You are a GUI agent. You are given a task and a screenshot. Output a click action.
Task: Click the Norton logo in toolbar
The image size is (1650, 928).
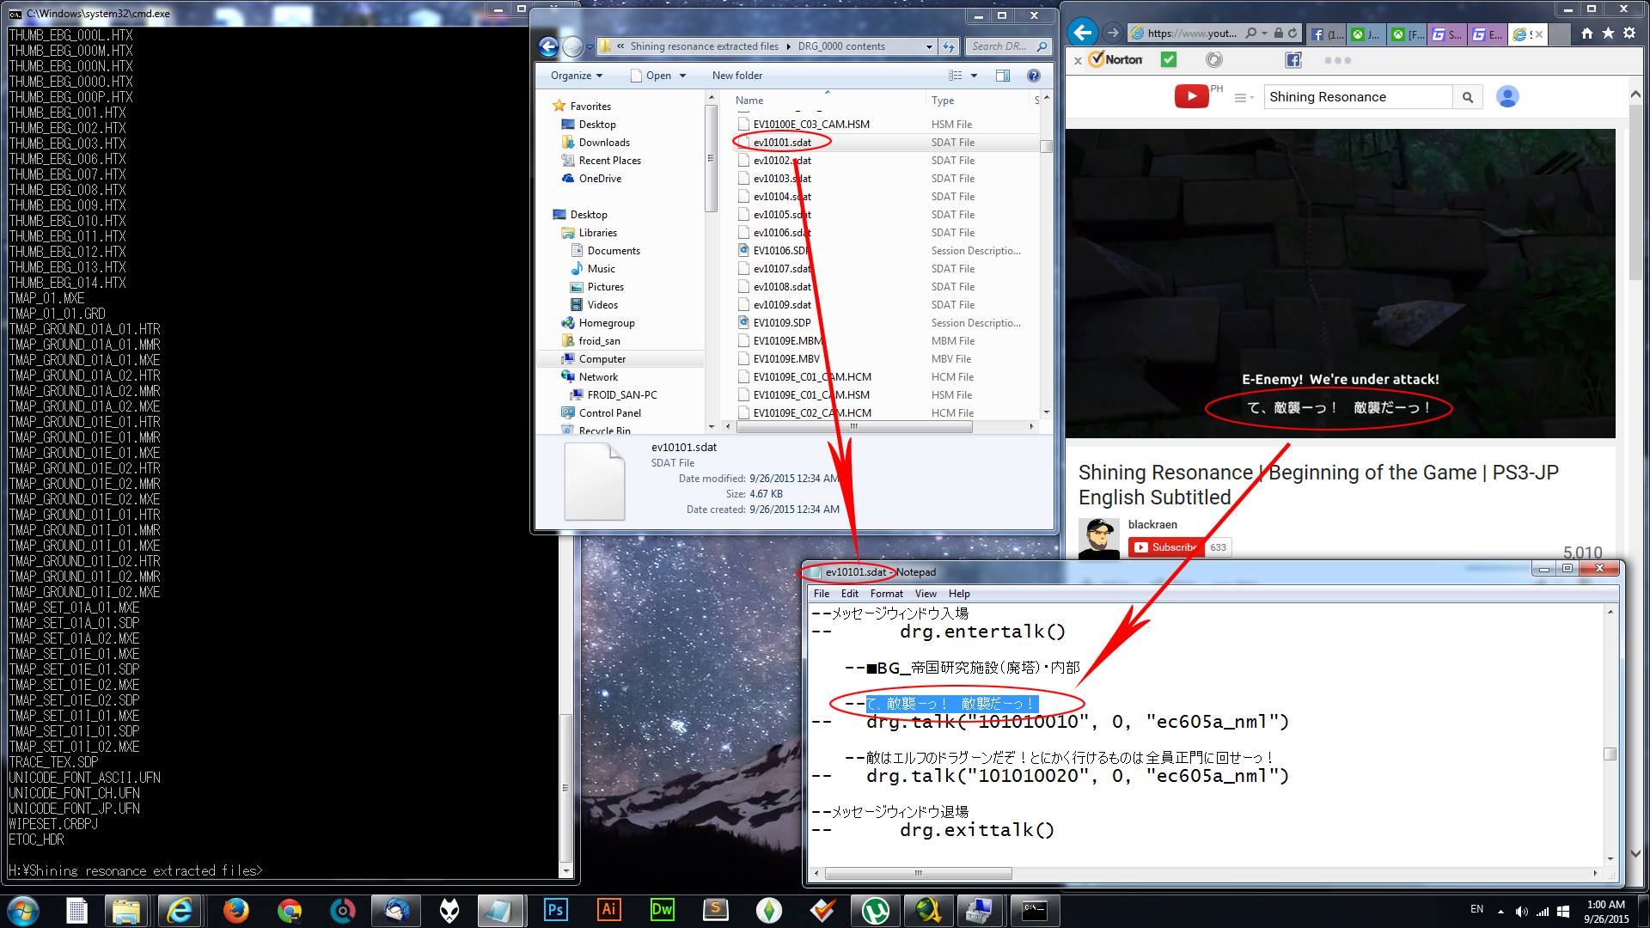click(1115, 59)
